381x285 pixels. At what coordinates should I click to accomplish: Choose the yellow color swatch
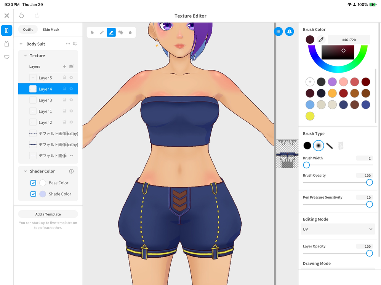pos(310,116)
